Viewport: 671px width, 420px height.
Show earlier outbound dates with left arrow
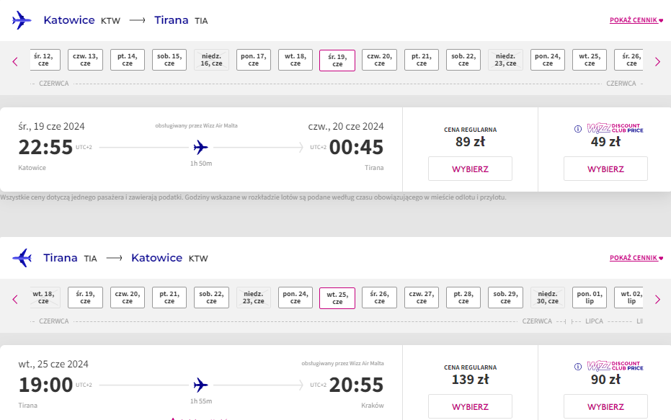tap(15, 61)
